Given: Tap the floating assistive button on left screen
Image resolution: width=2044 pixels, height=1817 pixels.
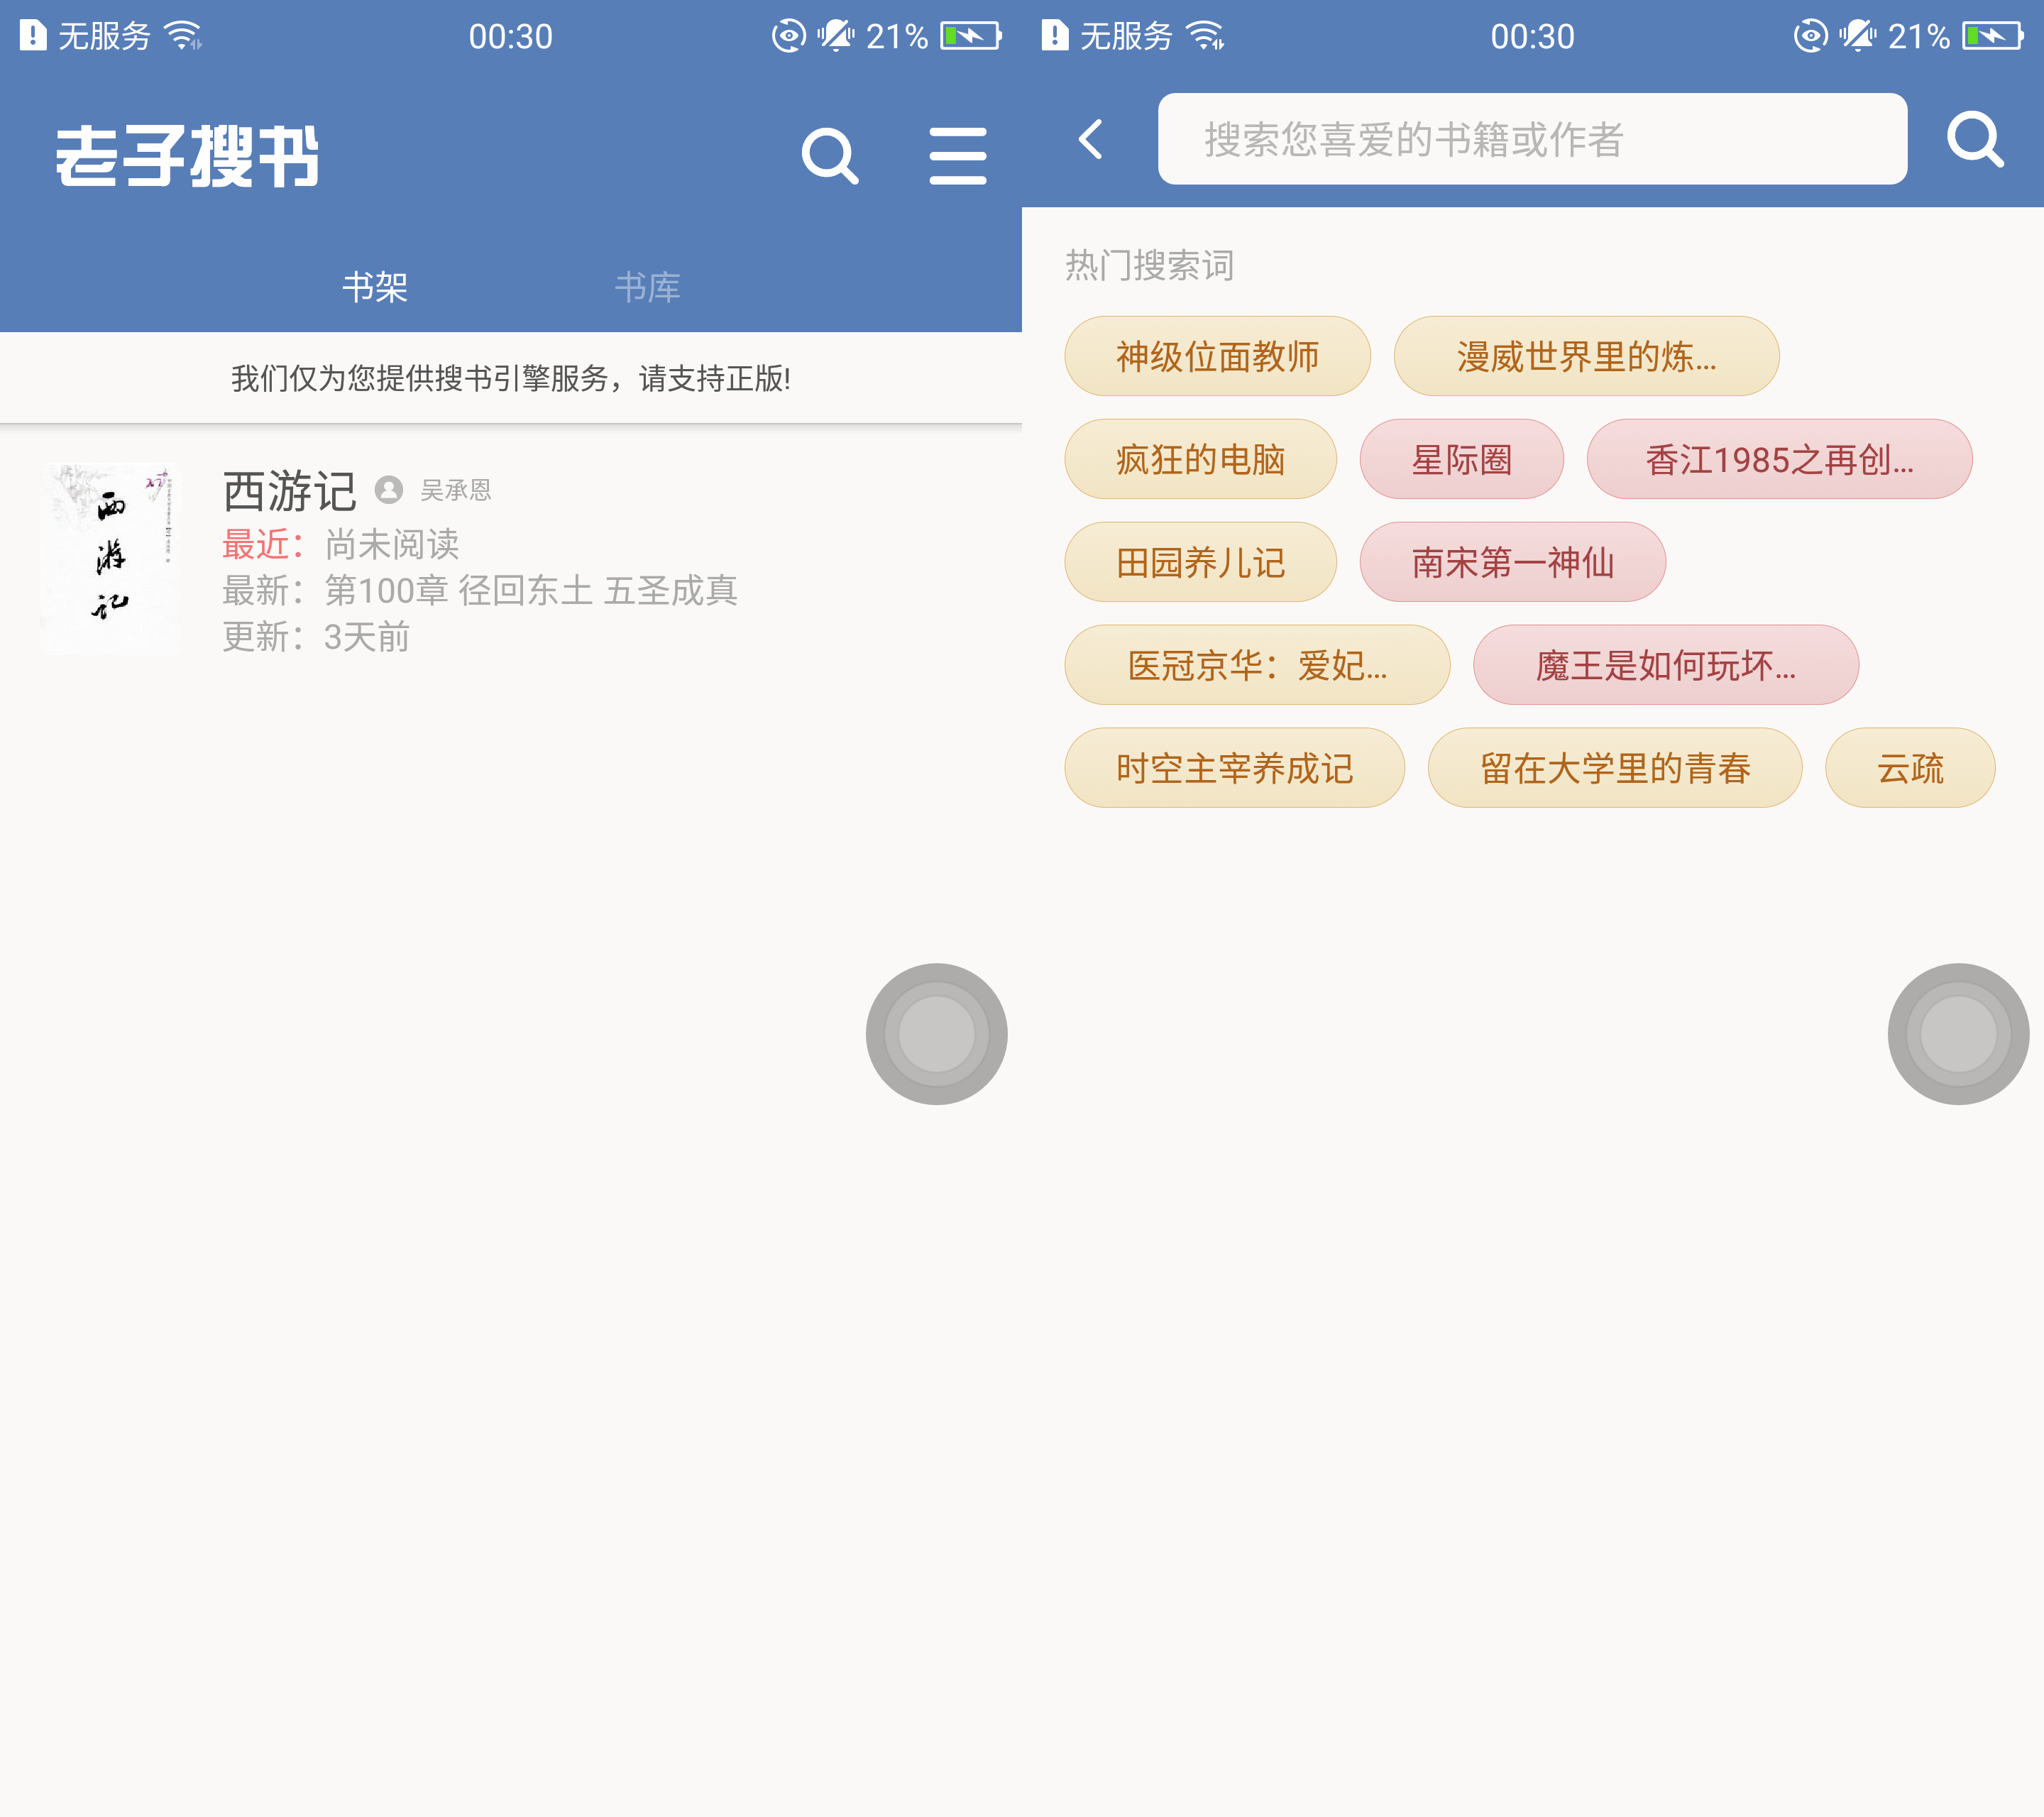Looking at the screenshot, I should [936, 1033].
